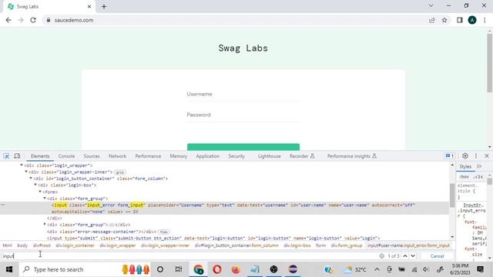Viewport: 493px width, 277px height.
Task: Toggle the .cls class editor
Action: (478, 177)
